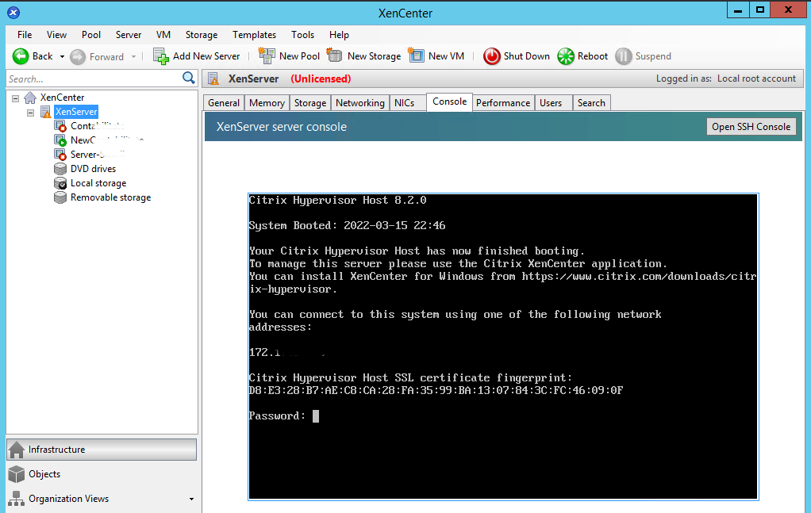Click the search magnifier icon
The image size is (811, 513).
click(189, 78)
